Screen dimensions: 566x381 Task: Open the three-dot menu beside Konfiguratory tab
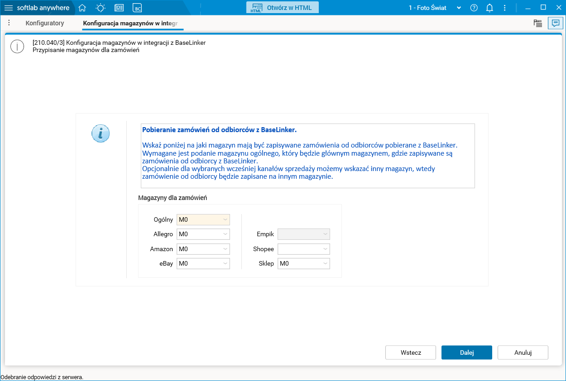pyautogui.click(x=9, y=23)
